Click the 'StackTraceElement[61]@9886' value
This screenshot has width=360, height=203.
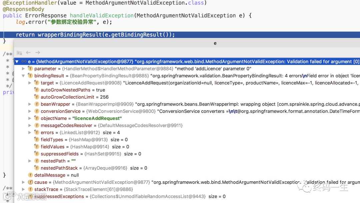click(x=98, y=189)
